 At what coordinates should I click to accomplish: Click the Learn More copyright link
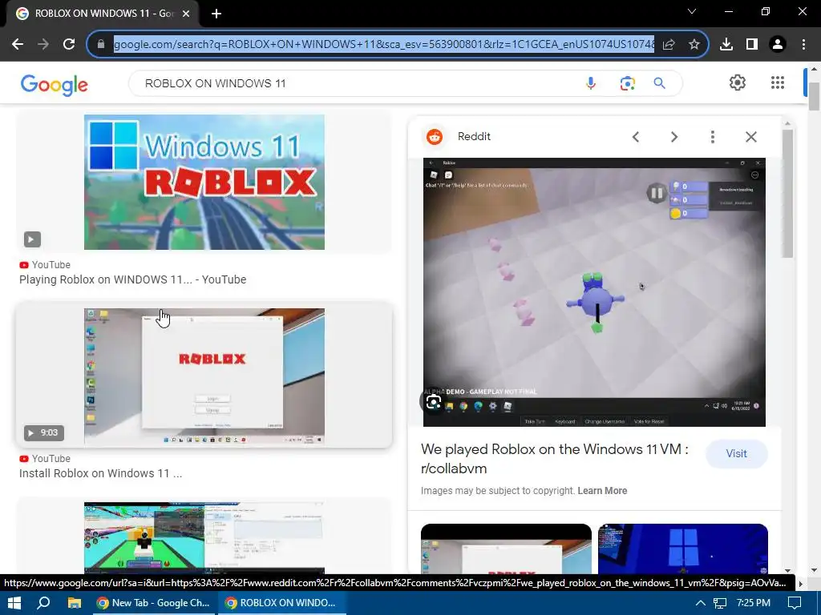pos(602,491)
